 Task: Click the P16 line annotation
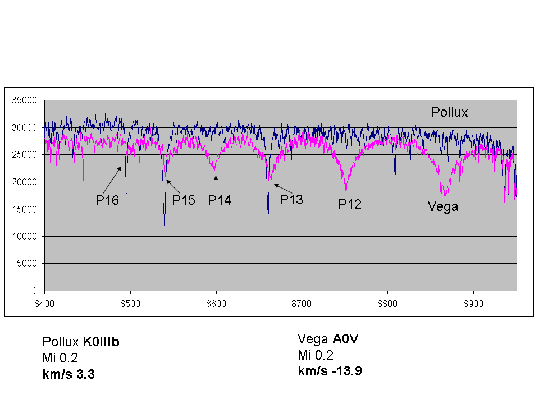pos(107,200)
